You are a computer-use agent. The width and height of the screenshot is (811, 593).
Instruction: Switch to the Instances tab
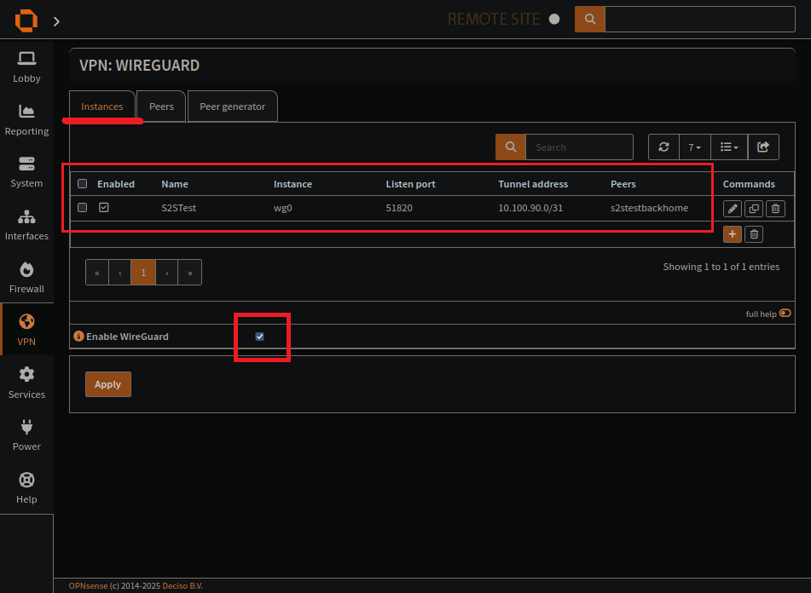(x=101, y=107)
